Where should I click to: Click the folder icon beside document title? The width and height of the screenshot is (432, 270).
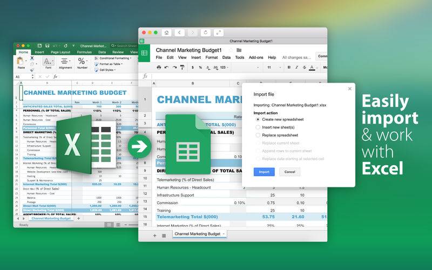[x=239, y=50]
